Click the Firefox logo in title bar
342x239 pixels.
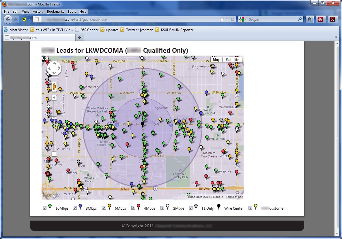click(4, 4)
